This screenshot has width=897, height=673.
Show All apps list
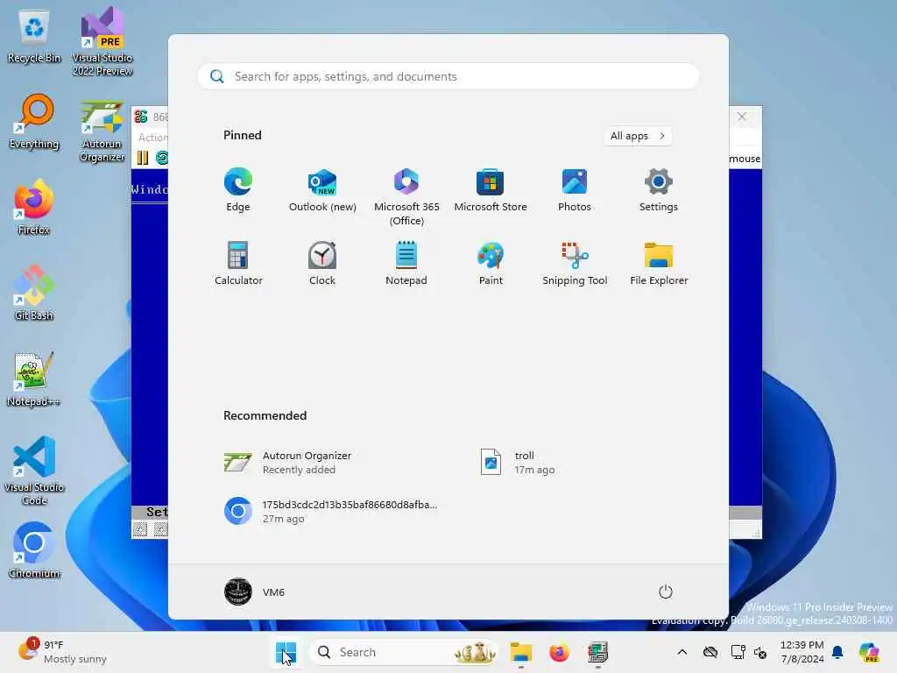click(x=638, y=136)
